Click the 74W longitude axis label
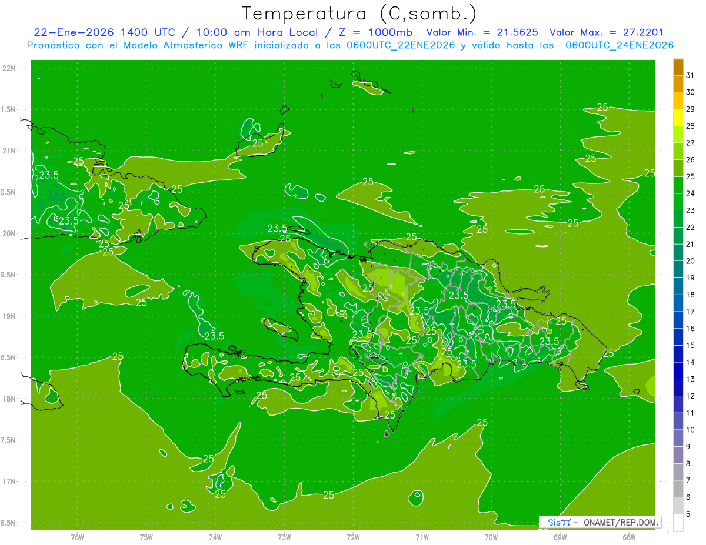706x545 pixels. coord(215,537)
